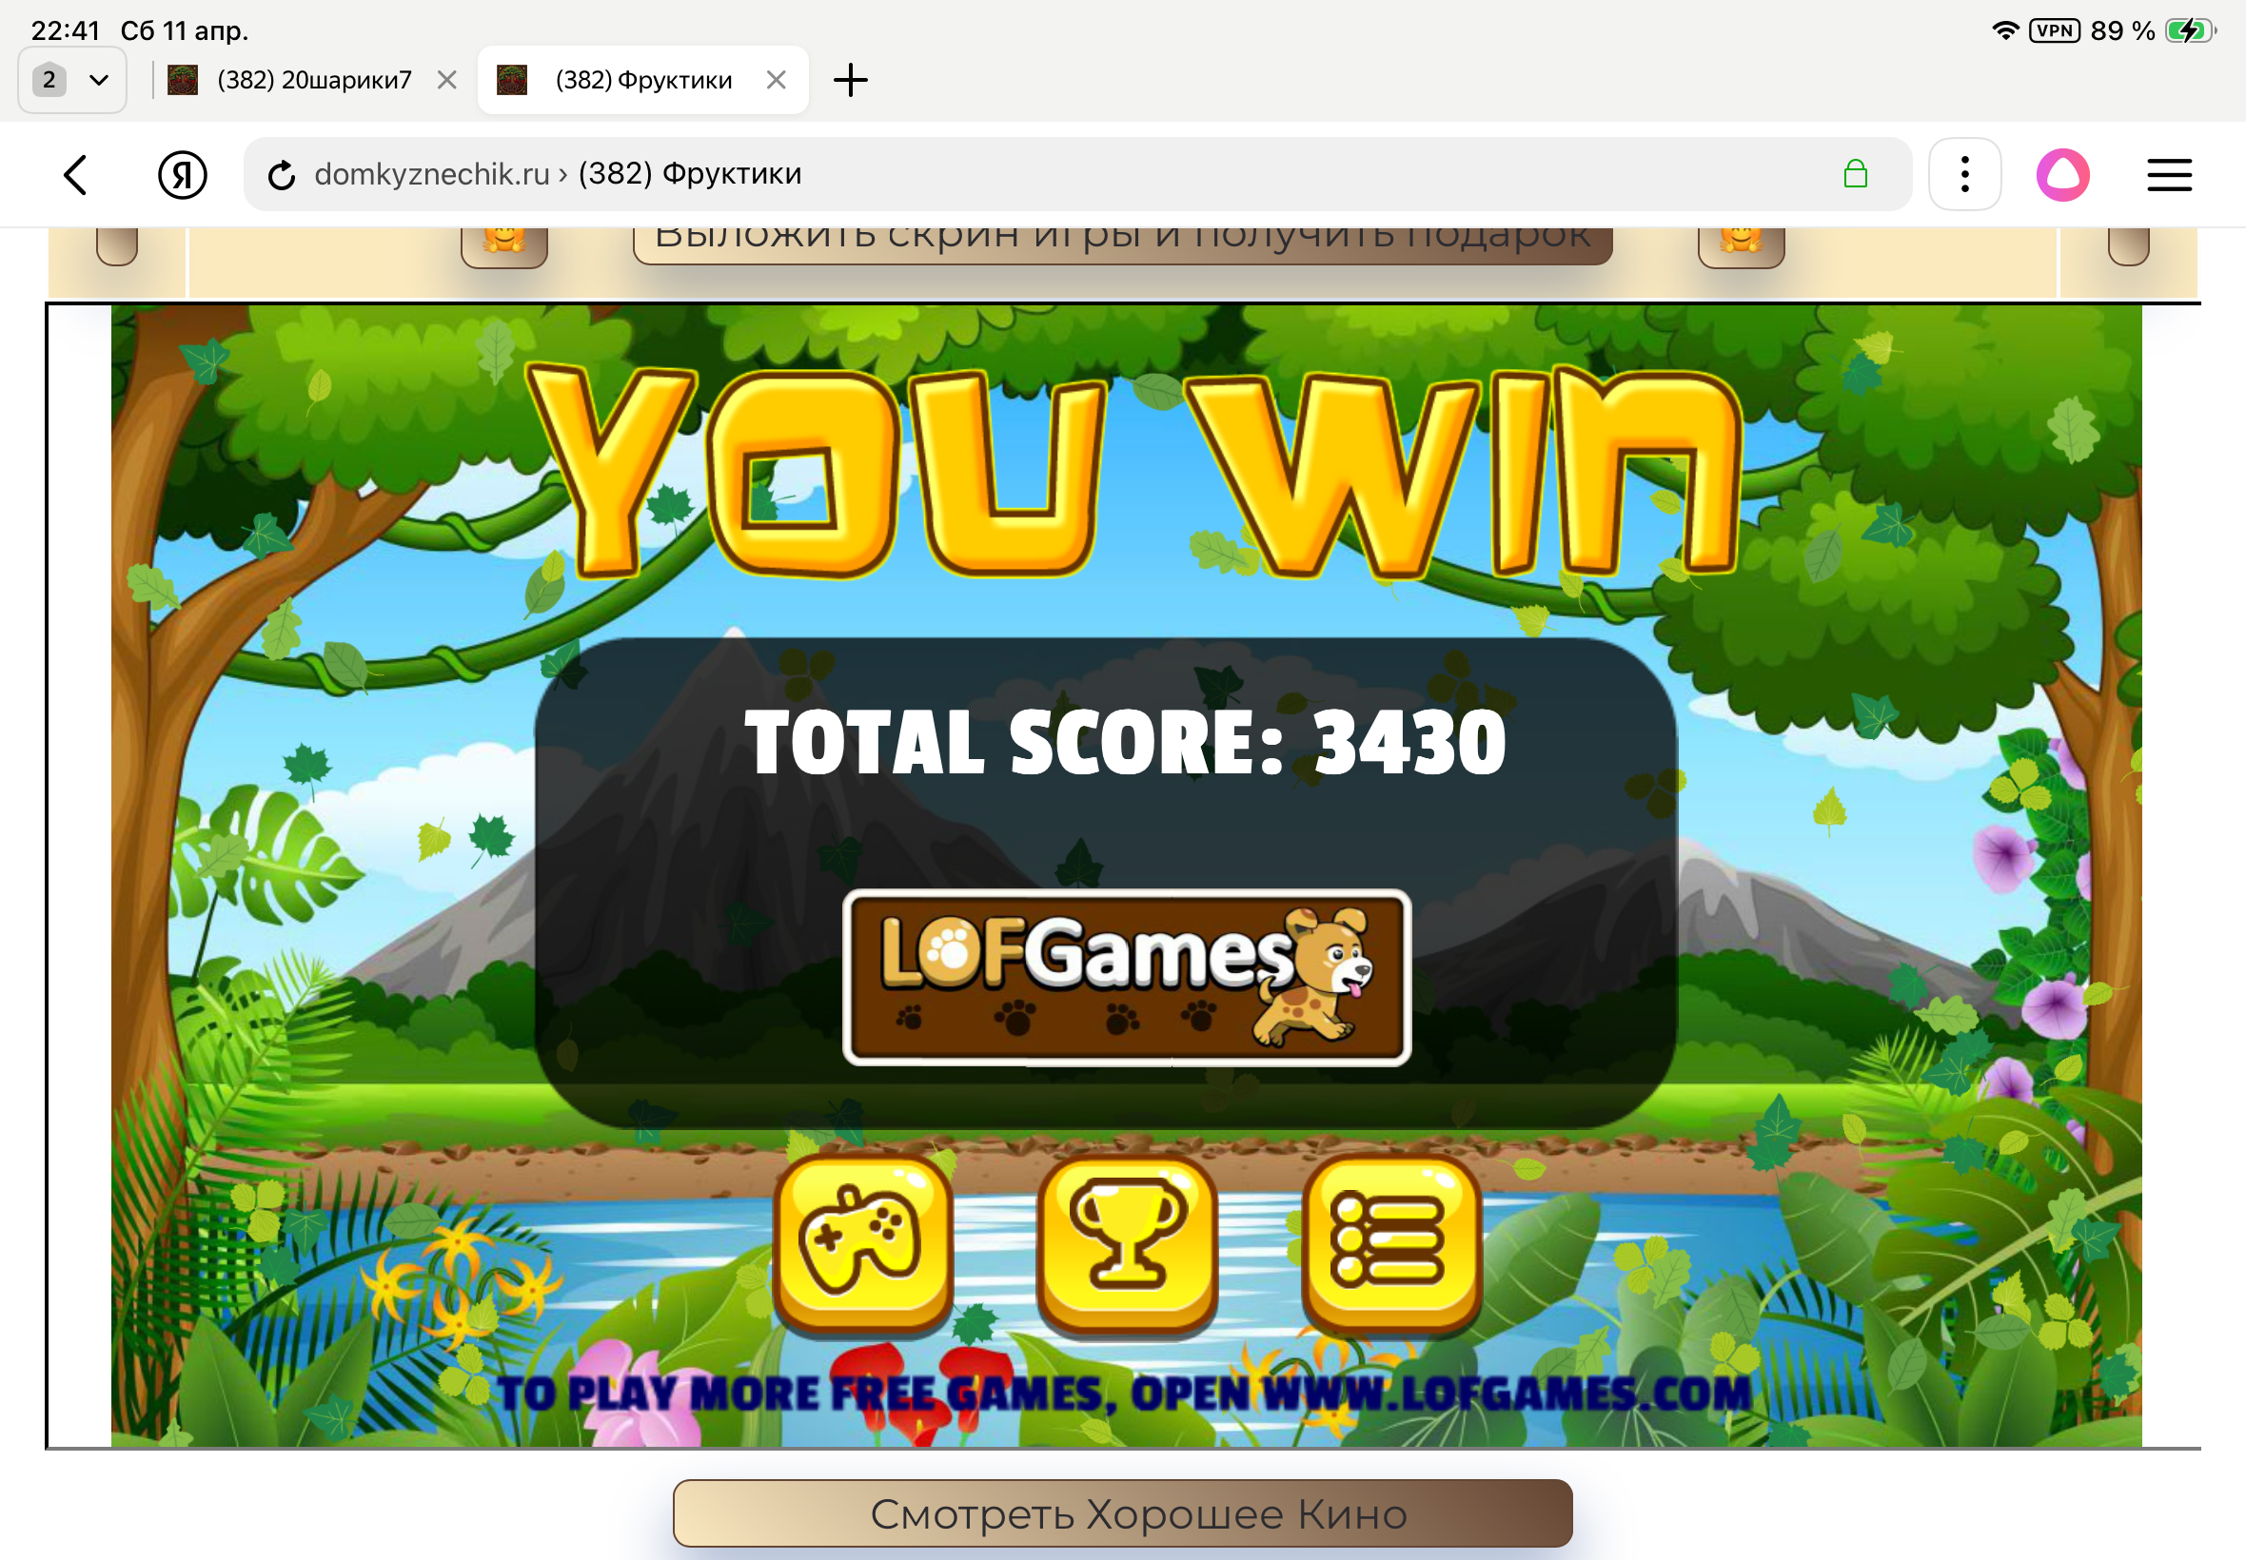
Task: Click the LOFGames logo banner
Action: [1127, 977]
